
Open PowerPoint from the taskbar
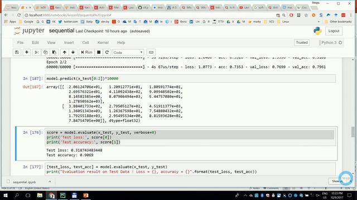(85, 195)
